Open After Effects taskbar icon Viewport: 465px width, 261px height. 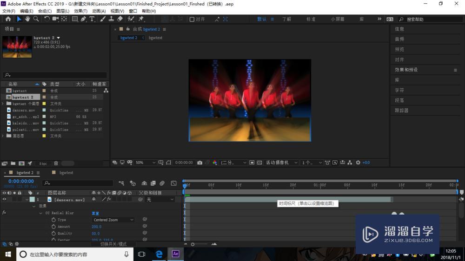[176, 254]
